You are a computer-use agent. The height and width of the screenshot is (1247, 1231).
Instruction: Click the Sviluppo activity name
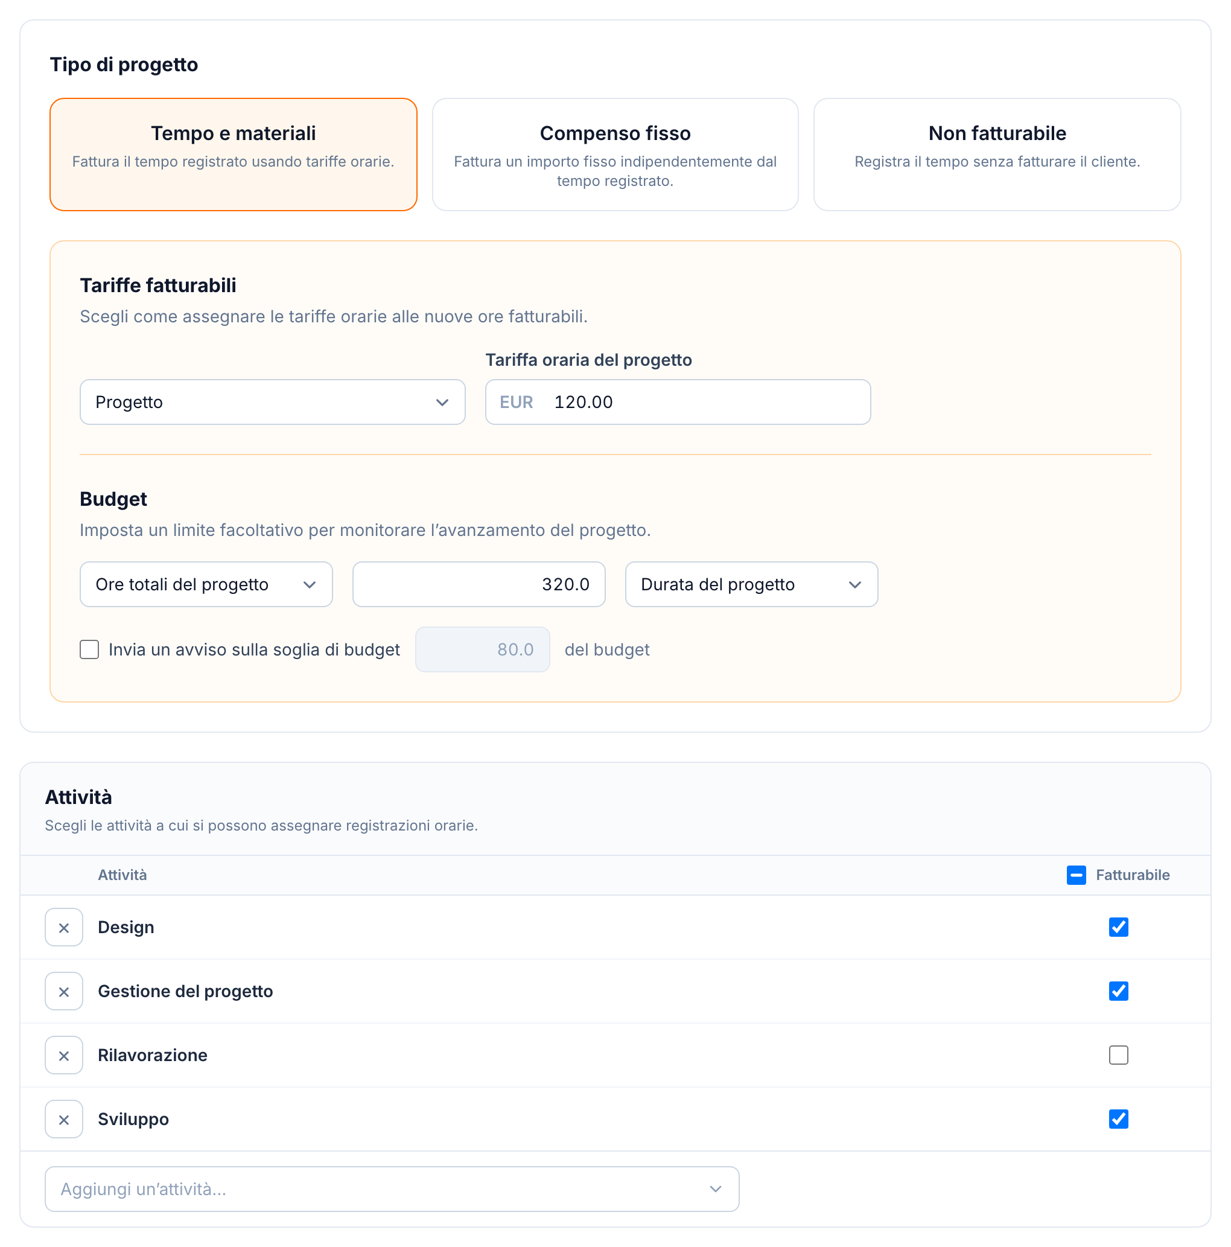coord(133,1119)
